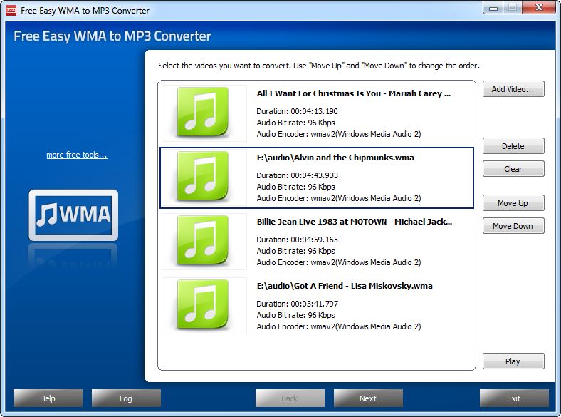561x417 pixels.
Task: Open the Add Video dialog
Action: pos(513,89)
